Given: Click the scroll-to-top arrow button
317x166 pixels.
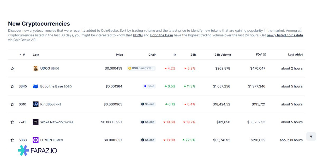Looking at the screenshot, I should tap(311, 136).
